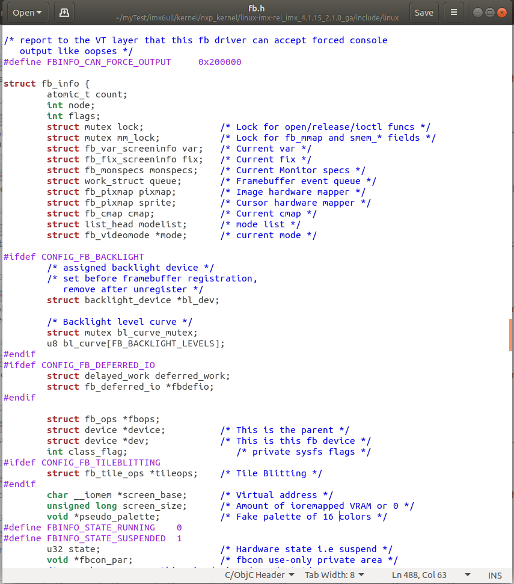This screenshot has width=514, height=584.
Task: Click 'void *fbcon_par;' declaration
Action: click(x=90, y=560)
